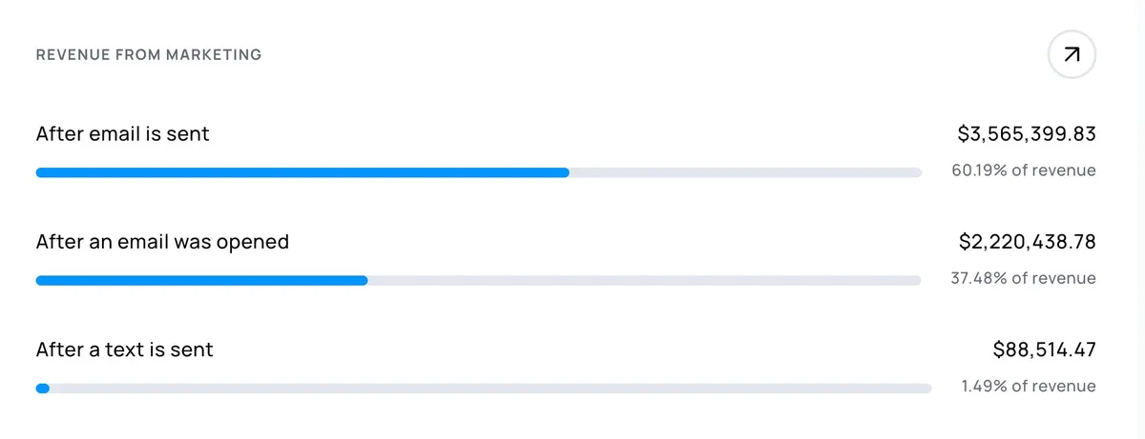Click the blue fill of email-opened bar
1145x439 pixels.
(200, 280)
